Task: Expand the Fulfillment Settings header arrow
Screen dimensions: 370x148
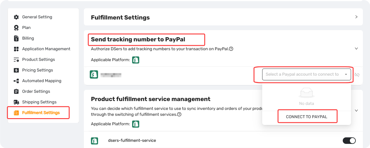Action: [x=356, y=17]
